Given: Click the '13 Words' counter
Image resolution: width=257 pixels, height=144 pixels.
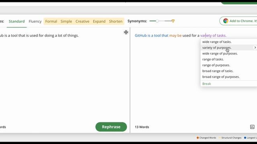Looking at the screenshot, I should pos(142,127).
